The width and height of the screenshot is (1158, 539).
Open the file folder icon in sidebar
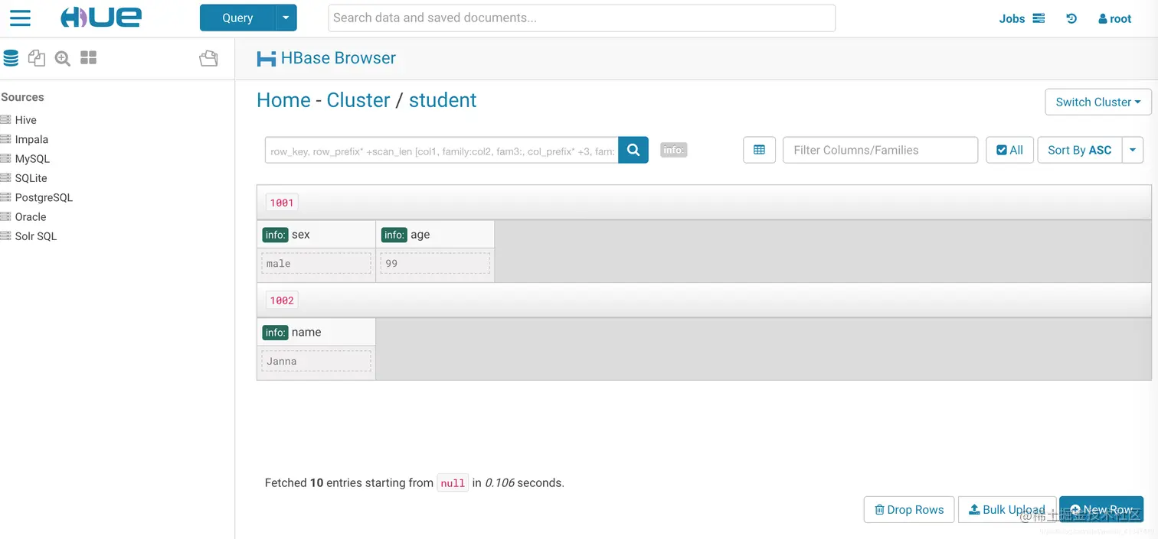click(208, 58)
